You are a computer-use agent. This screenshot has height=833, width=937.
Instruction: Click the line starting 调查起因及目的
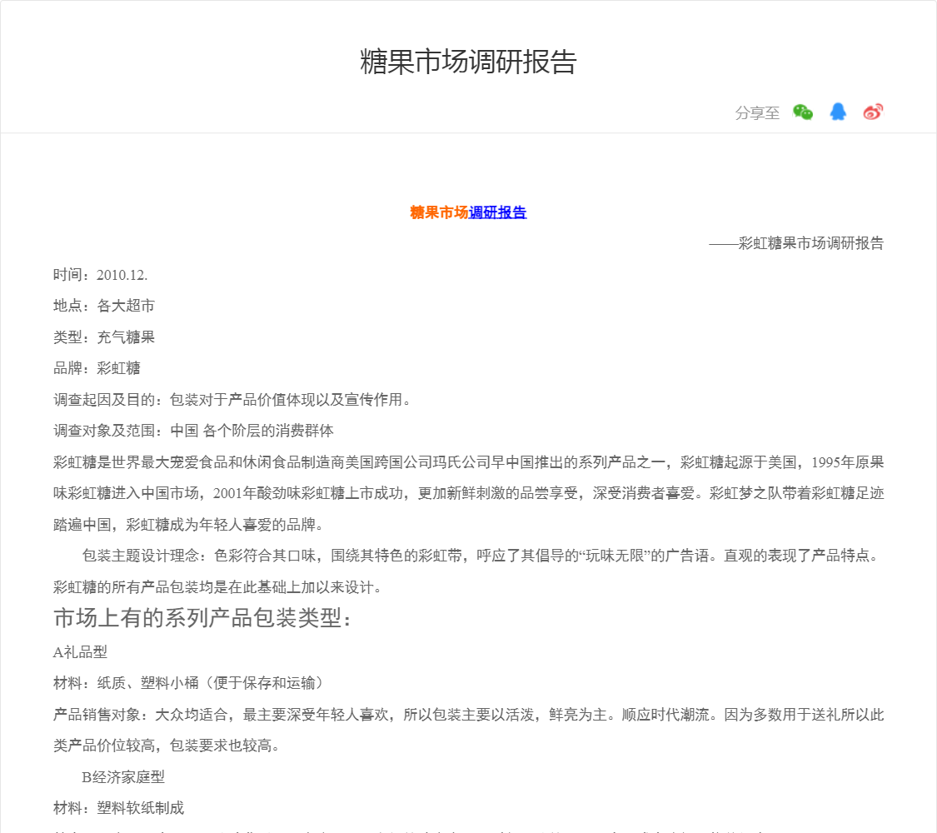232,400
